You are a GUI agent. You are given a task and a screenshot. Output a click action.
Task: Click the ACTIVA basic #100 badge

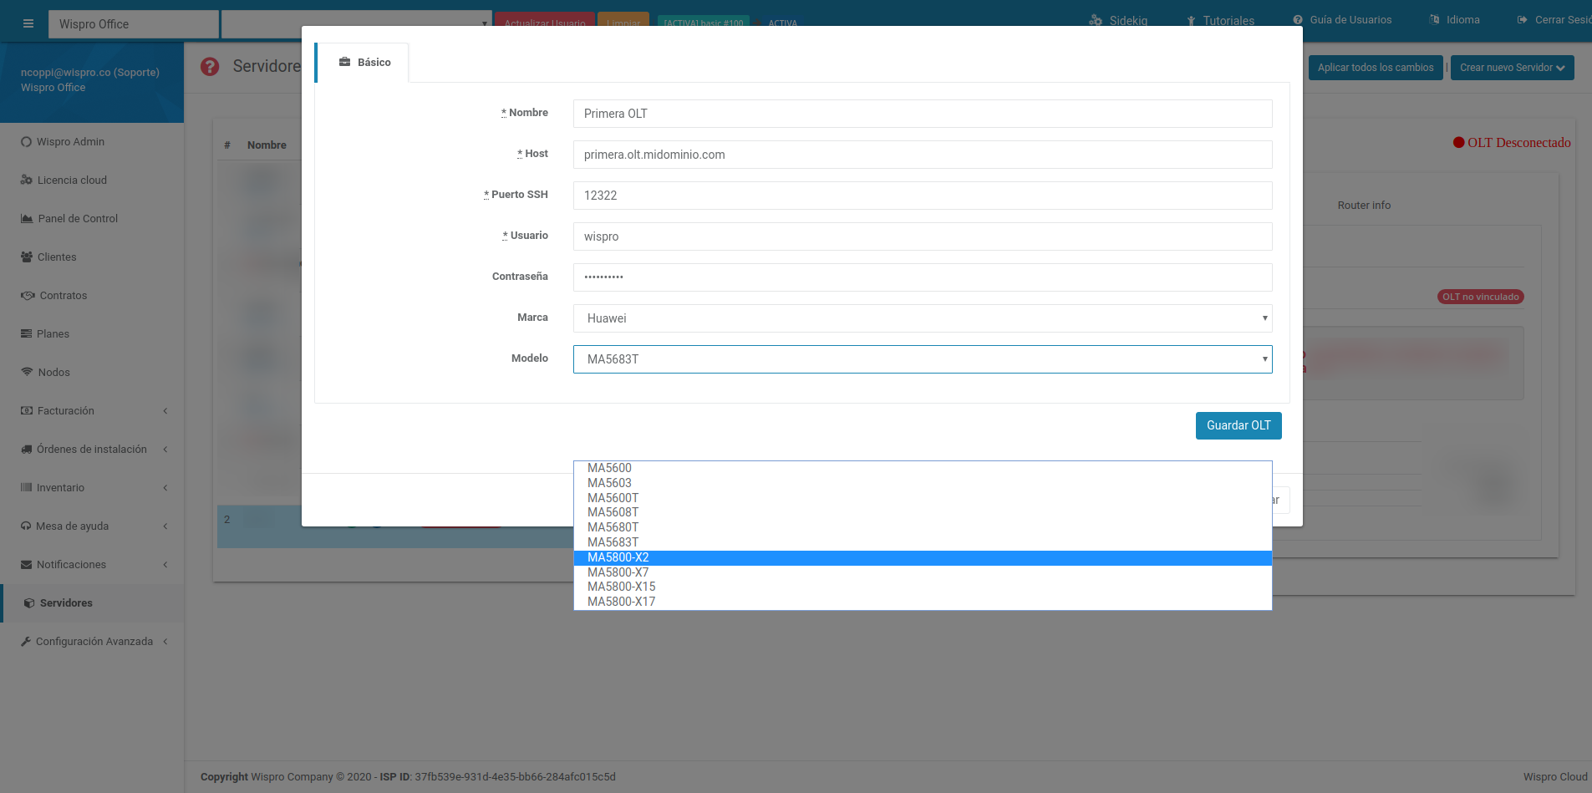pos(704,22)
